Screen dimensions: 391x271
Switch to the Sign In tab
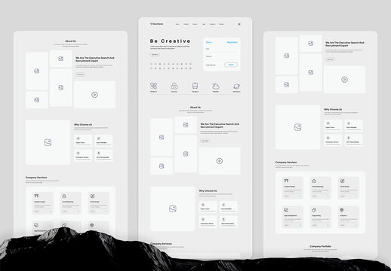pos(209,42)
